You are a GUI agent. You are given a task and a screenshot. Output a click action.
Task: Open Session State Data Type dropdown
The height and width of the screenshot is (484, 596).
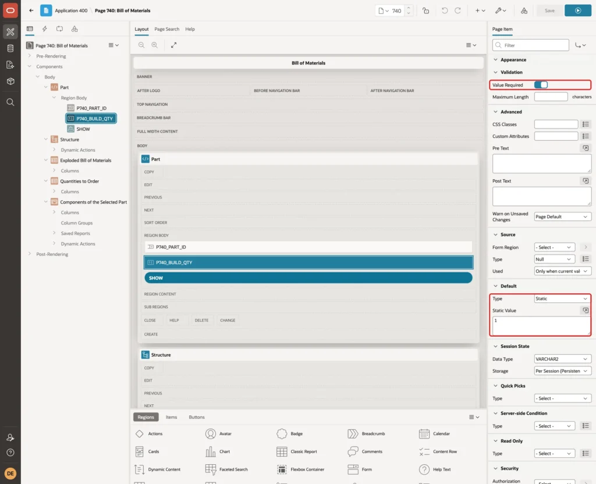coord(563,359)
